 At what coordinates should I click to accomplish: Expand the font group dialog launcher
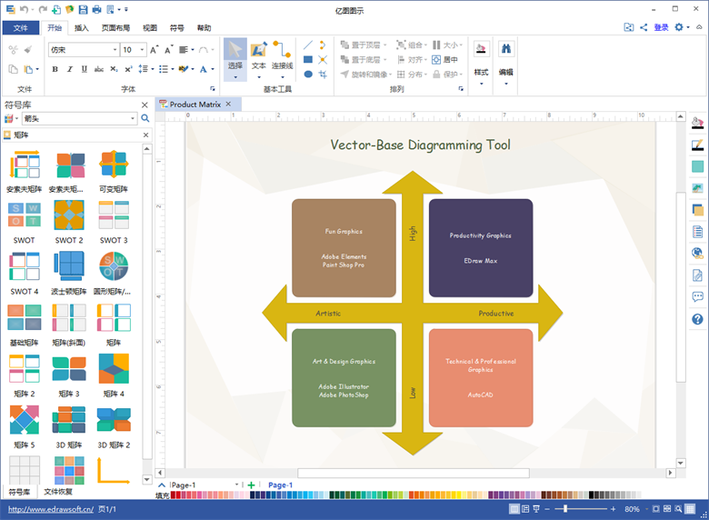coord(213,88)
